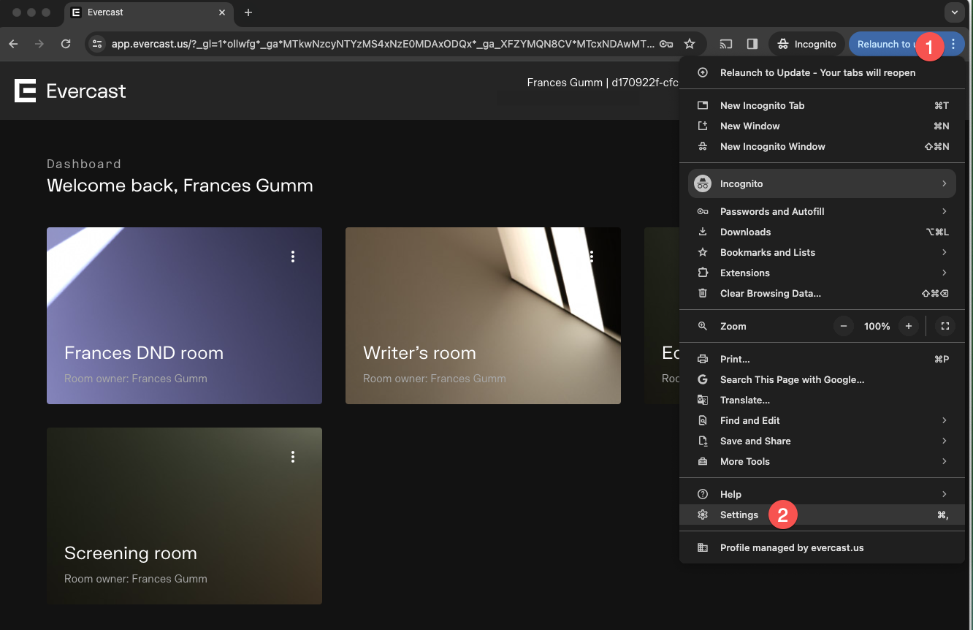The height and width of the screenshot is (630, 973).
Task: Open options for Frances DND room card
Action: (293, 257)
